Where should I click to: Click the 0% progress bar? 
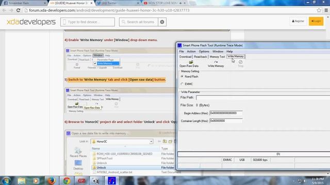[x=254, y=154]
